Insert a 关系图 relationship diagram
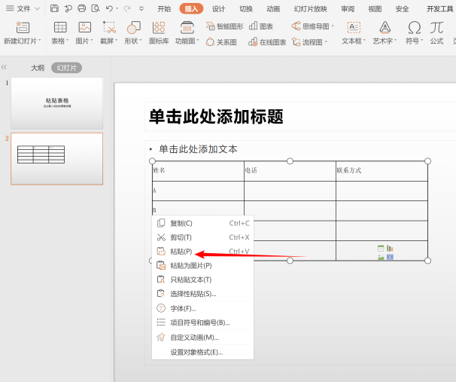The height and width of the screenshot is (382, 456). [221, 42]
